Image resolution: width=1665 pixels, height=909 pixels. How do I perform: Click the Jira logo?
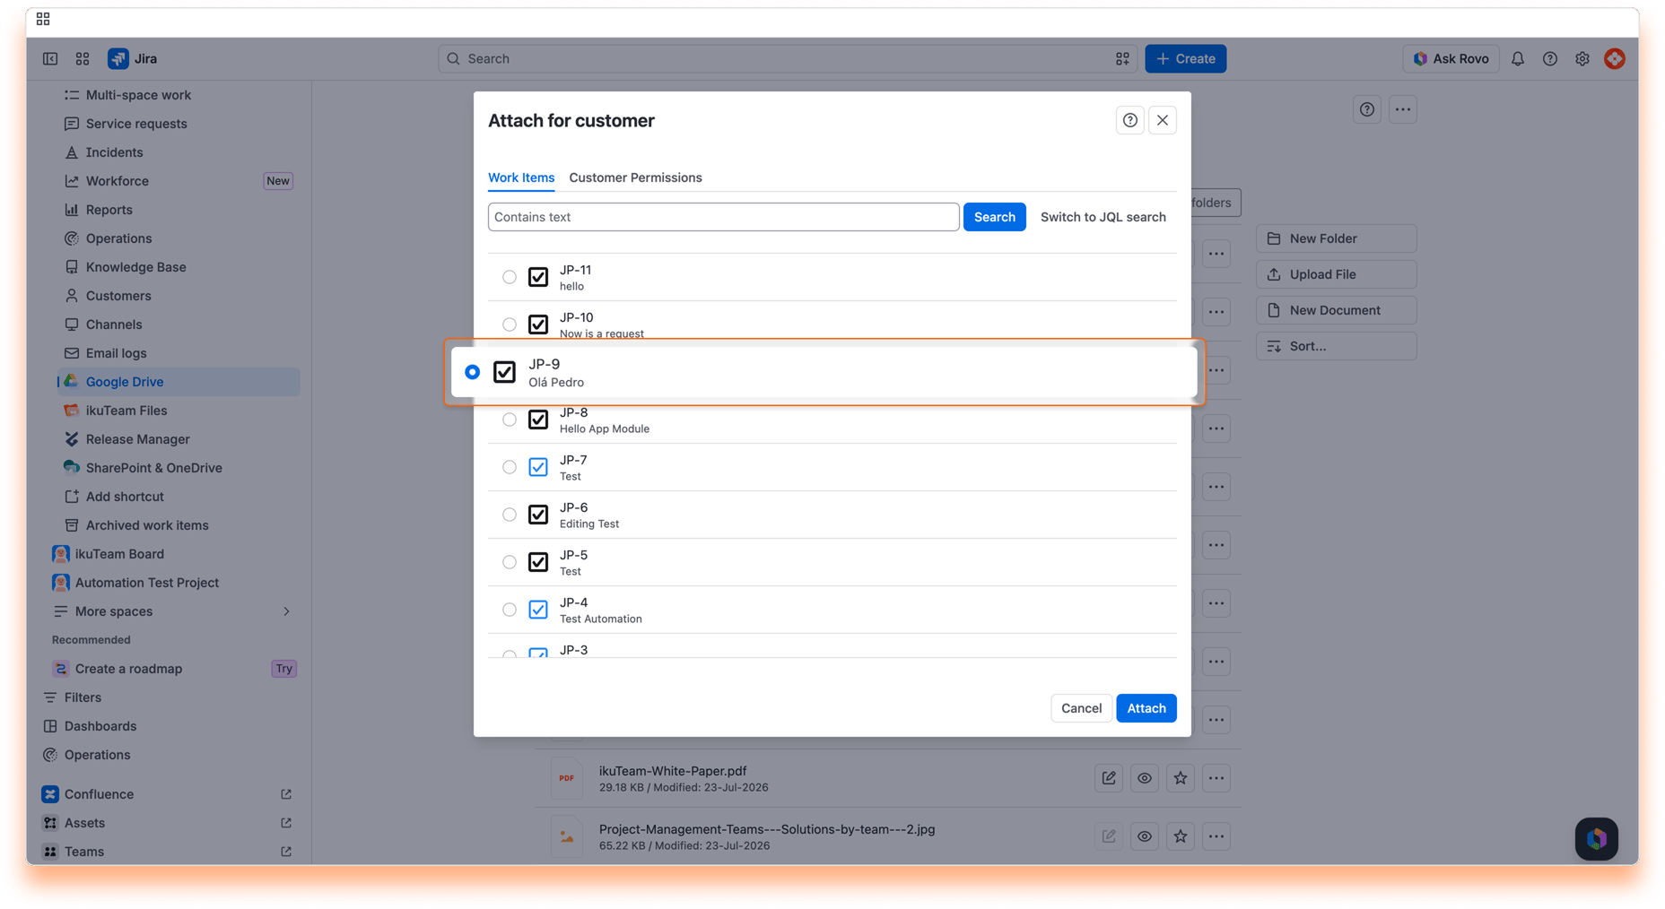click(133, 58)
